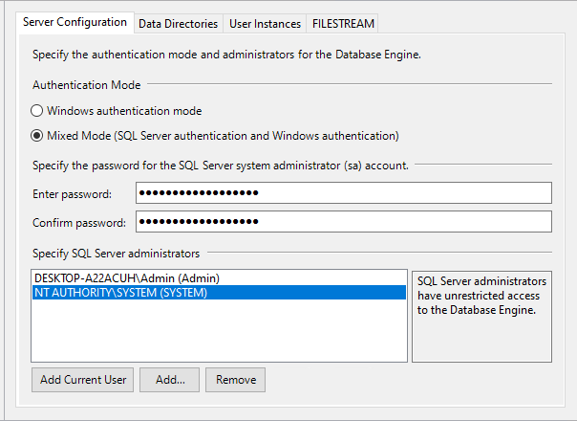Viewport: 577px width, 421px height.
Task: Click the SQL Server administrators description box
Action: 481,317
